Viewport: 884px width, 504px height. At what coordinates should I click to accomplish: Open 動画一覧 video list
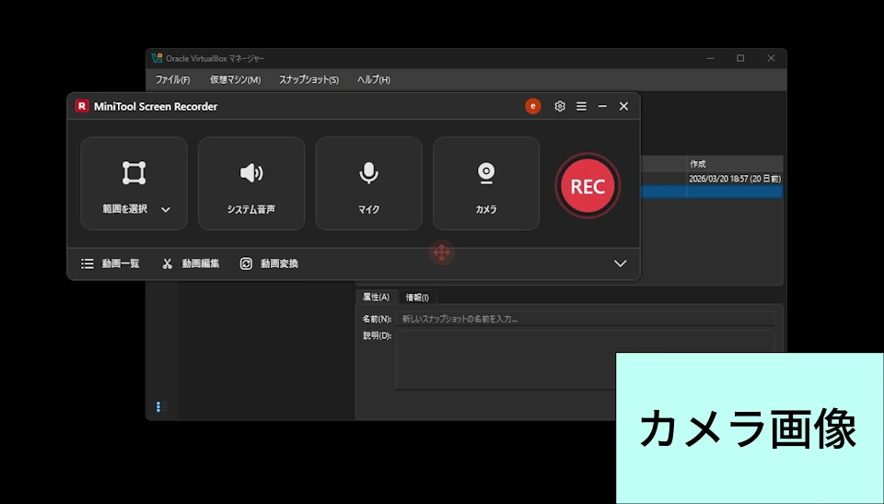pos(110,264)
